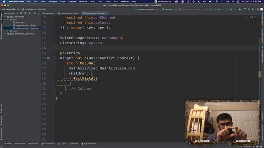Collapse all nodes in Project panel toolbar
The height and width of the screenshot is (148, 264).
point(29,13)
